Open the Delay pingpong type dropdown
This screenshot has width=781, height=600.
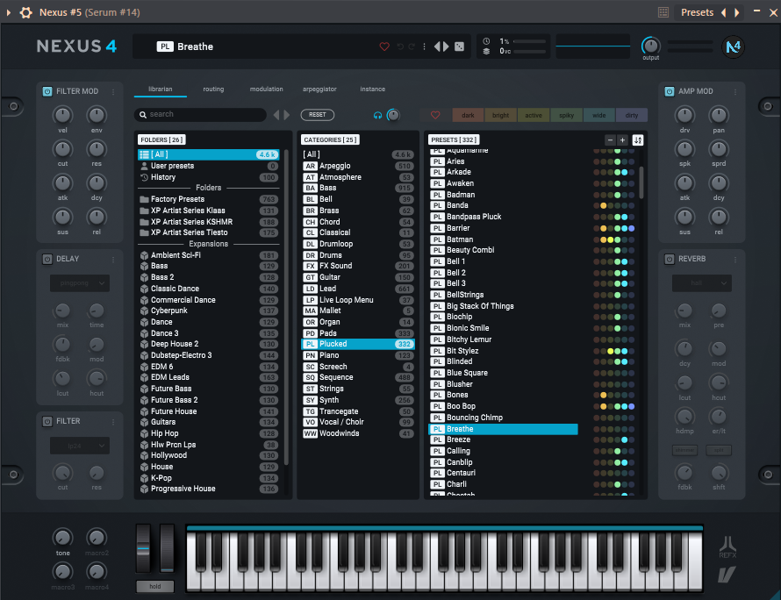[x=80, y=282]
